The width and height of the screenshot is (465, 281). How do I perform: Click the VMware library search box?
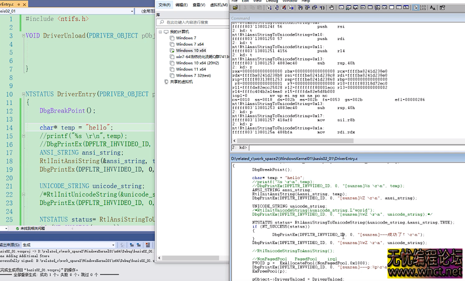(193, 22)
